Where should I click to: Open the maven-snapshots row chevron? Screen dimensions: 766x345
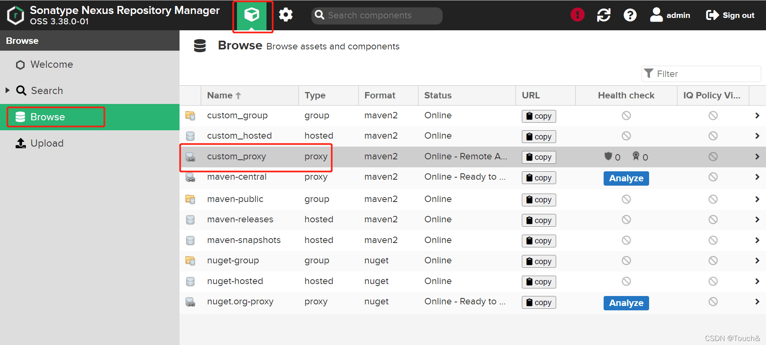click(x=757, y=240)
